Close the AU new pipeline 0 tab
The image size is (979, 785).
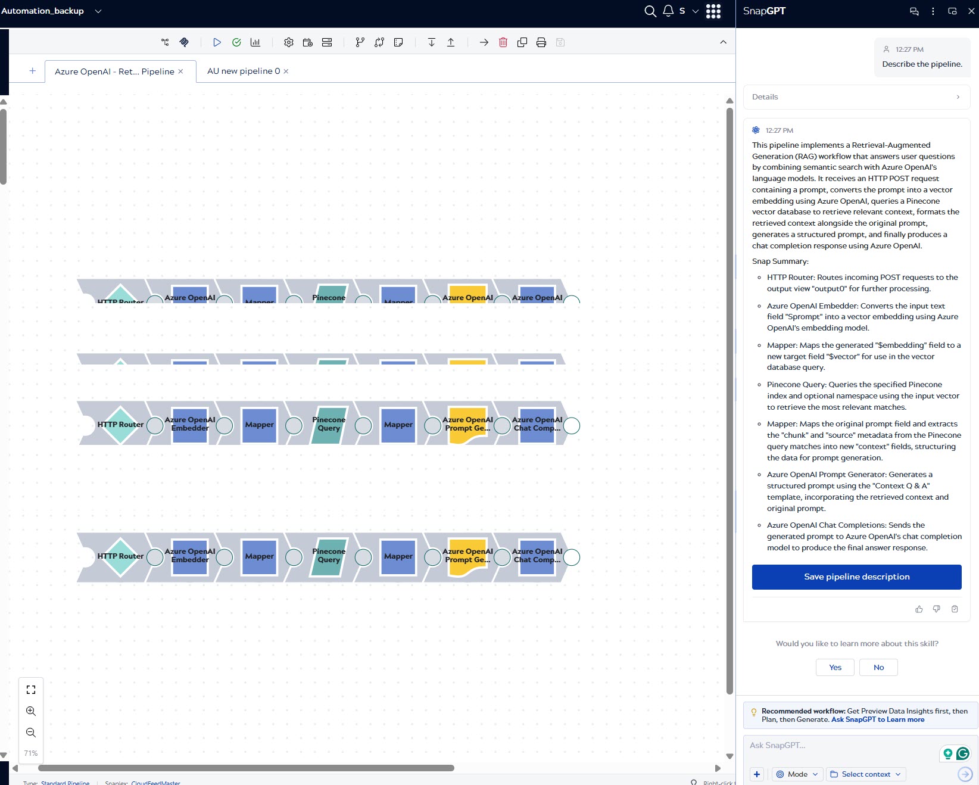286,71
